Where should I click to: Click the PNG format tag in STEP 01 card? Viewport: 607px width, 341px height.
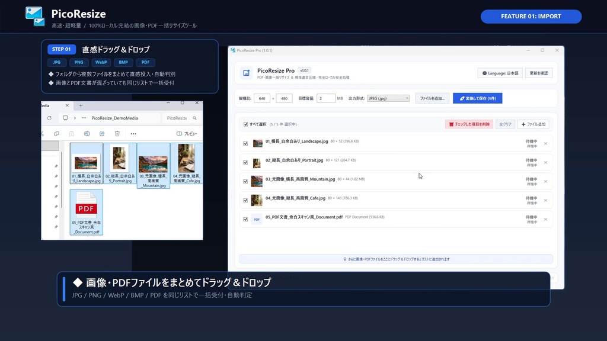pos(79,62)
